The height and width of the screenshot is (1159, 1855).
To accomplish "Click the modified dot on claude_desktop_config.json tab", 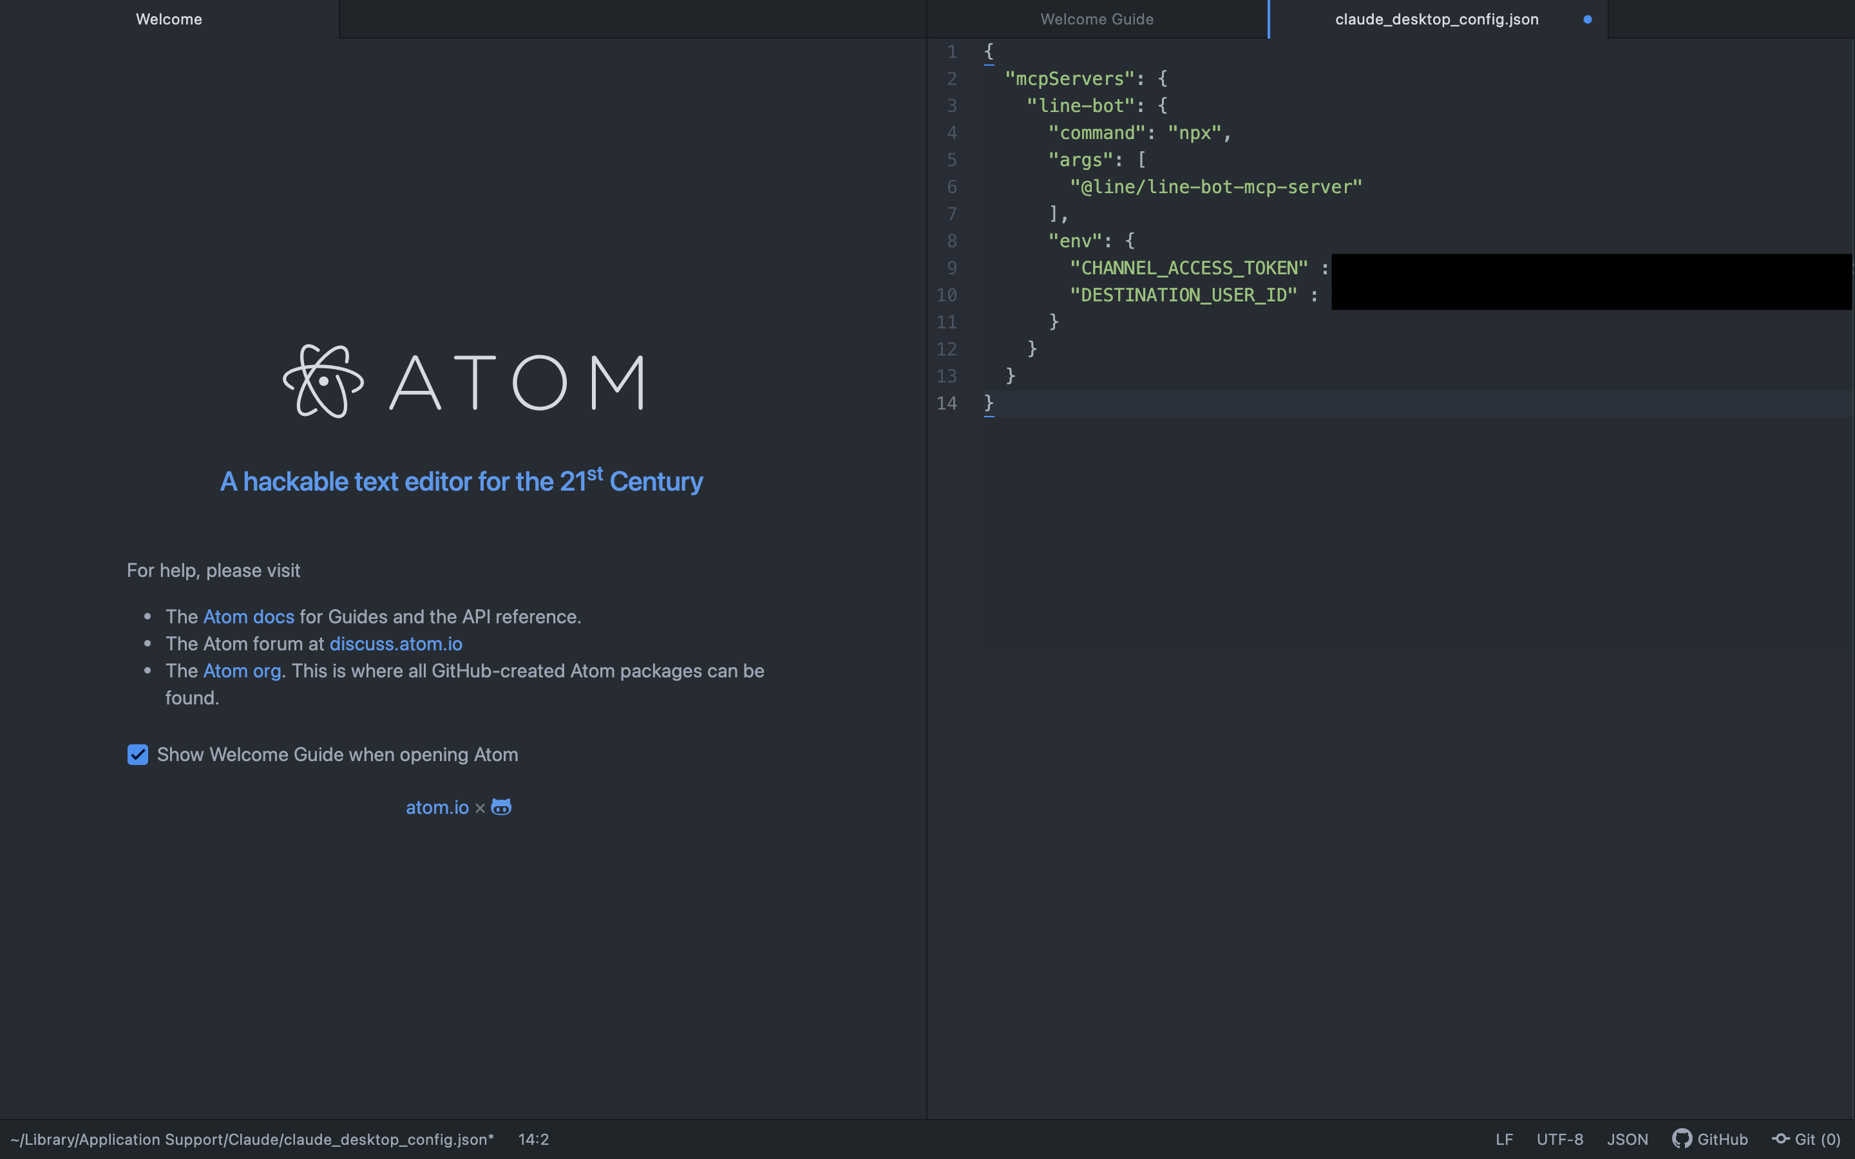I will 1588,19.
